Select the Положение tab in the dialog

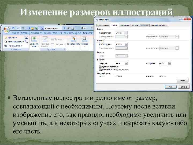coord(125,25)
